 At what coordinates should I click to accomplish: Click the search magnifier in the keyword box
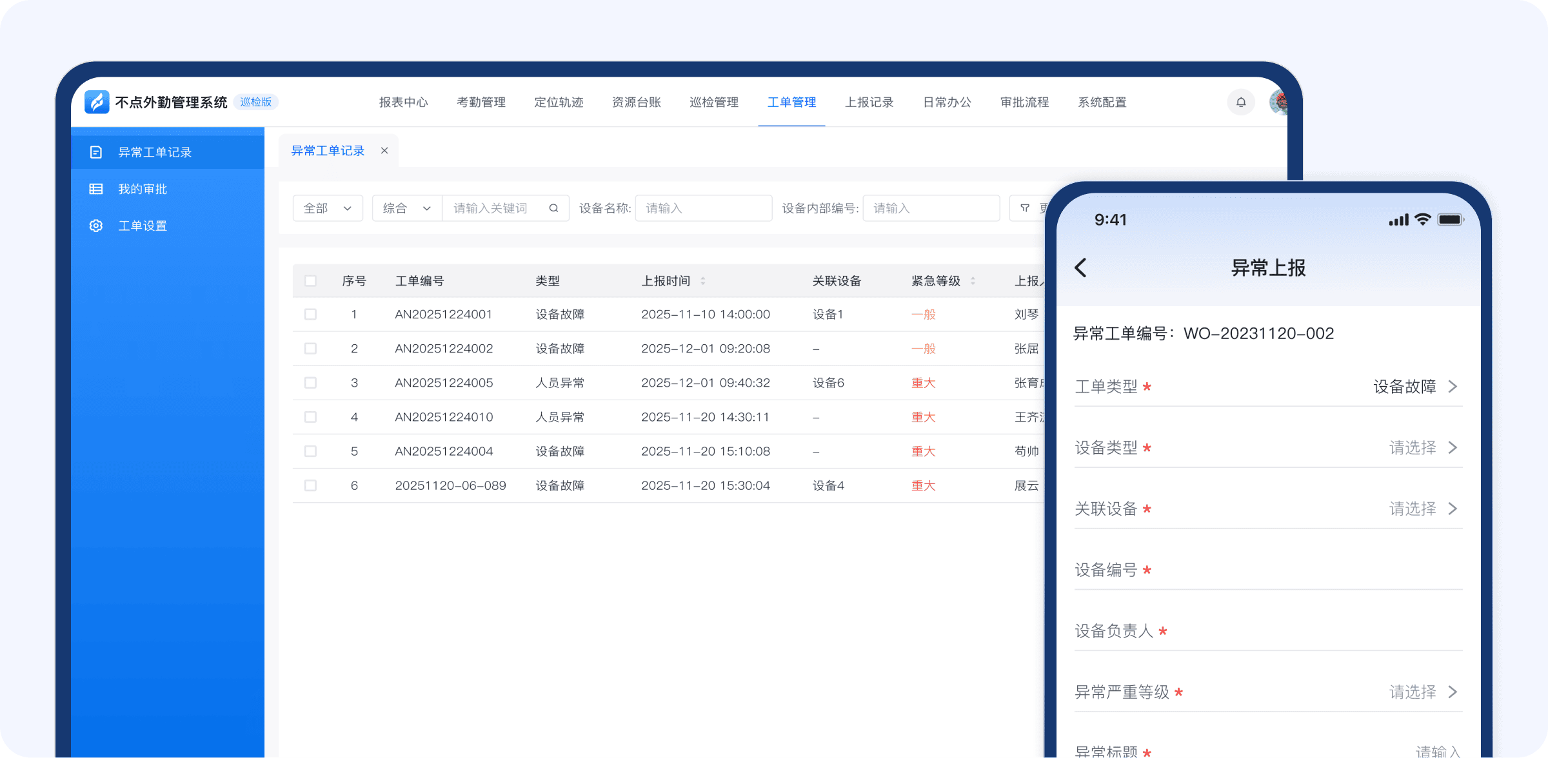point(553,208)
